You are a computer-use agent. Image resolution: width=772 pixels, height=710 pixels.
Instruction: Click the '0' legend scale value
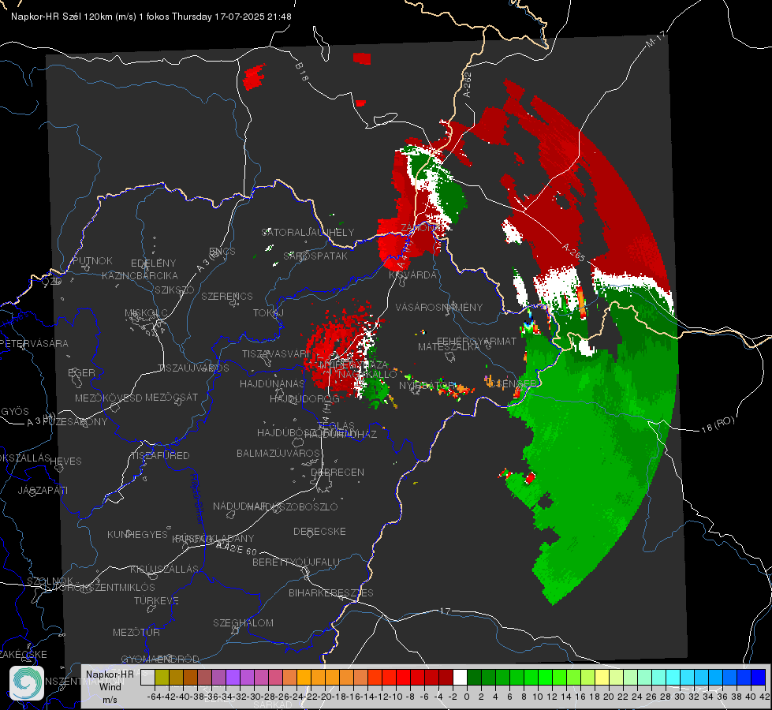click(467, 697)
